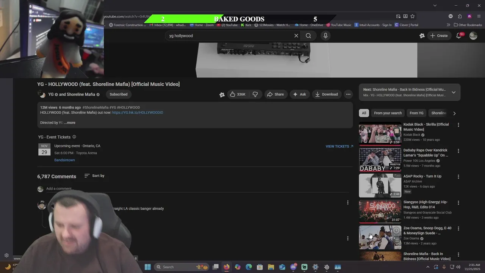This screenshot has width=485, height=273.
Task: Show hidden system tray icons
Action: (428, 267)
